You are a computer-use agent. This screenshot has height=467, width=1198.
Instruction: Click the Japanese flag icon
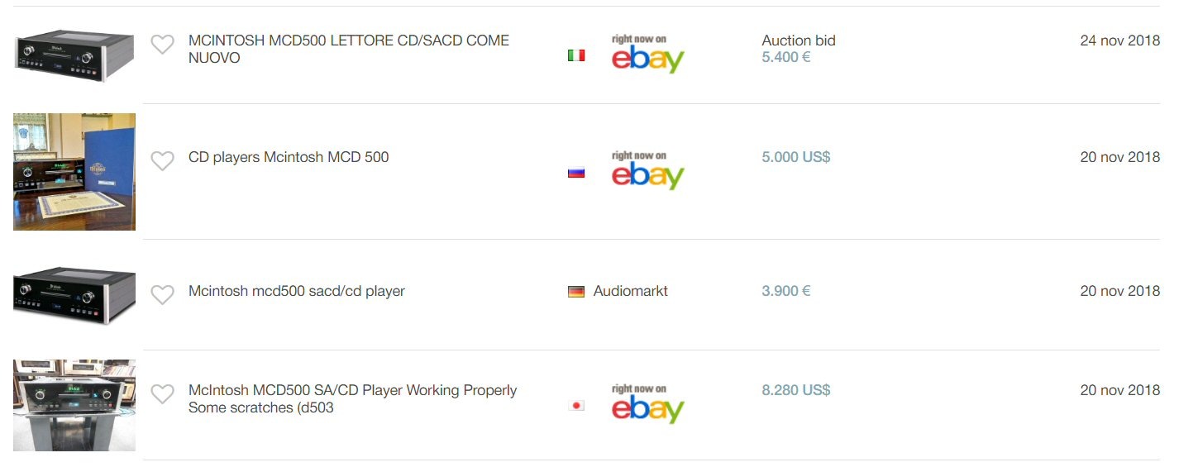[x=576, y=406]
